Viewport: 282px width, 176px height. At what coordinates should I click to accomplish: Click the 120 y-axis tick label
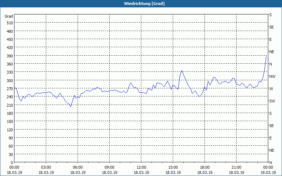[x=10, y=130]
